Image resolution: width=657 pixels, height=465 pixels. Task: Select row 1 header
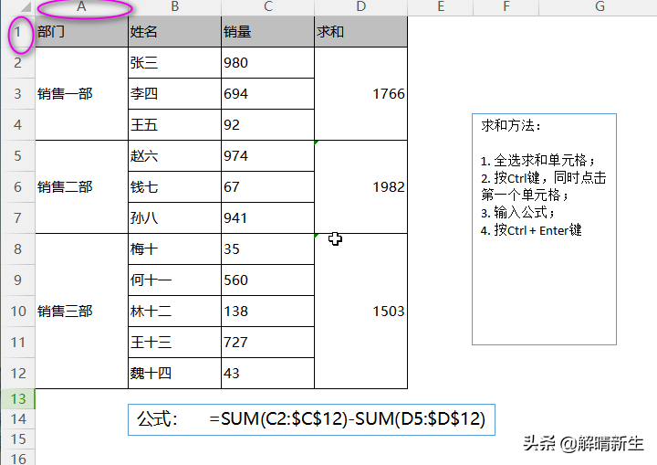click(18, 31)
